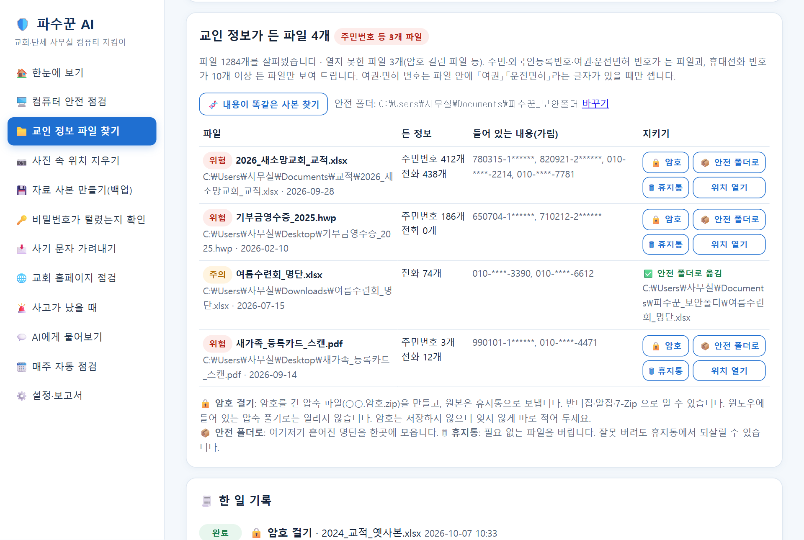
Task: Go to 사진 속 위치 지우기 page
Action: pos(82,161)
